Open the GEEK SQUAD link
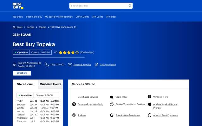The height and width of the screenshot is (126, 202). click(x=22, y=35)
